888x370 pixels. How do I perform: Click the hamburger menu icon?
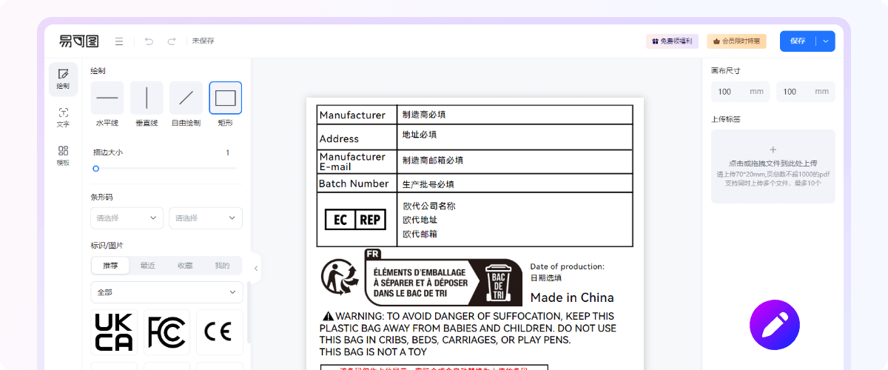tap(119, 41)
